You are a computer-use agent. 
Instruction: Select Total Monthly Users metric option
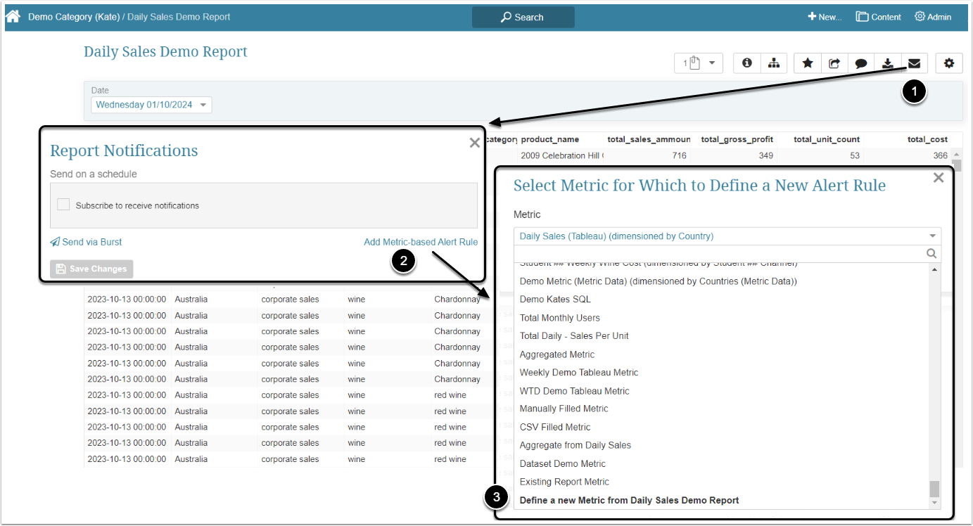559,318
